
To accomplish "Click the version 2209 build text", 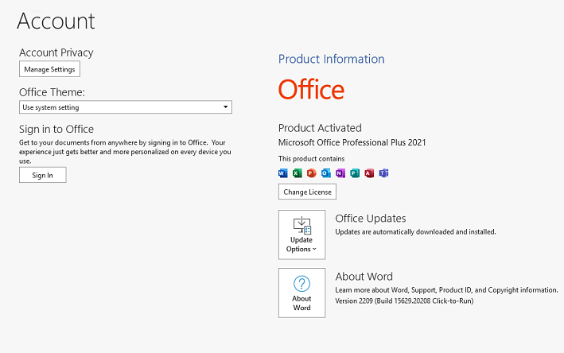I will pyautogui.click(x=404, y=301).
